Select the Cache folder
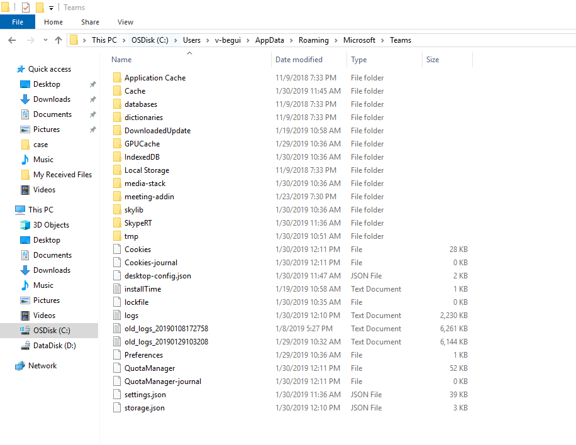 [135, 91]
